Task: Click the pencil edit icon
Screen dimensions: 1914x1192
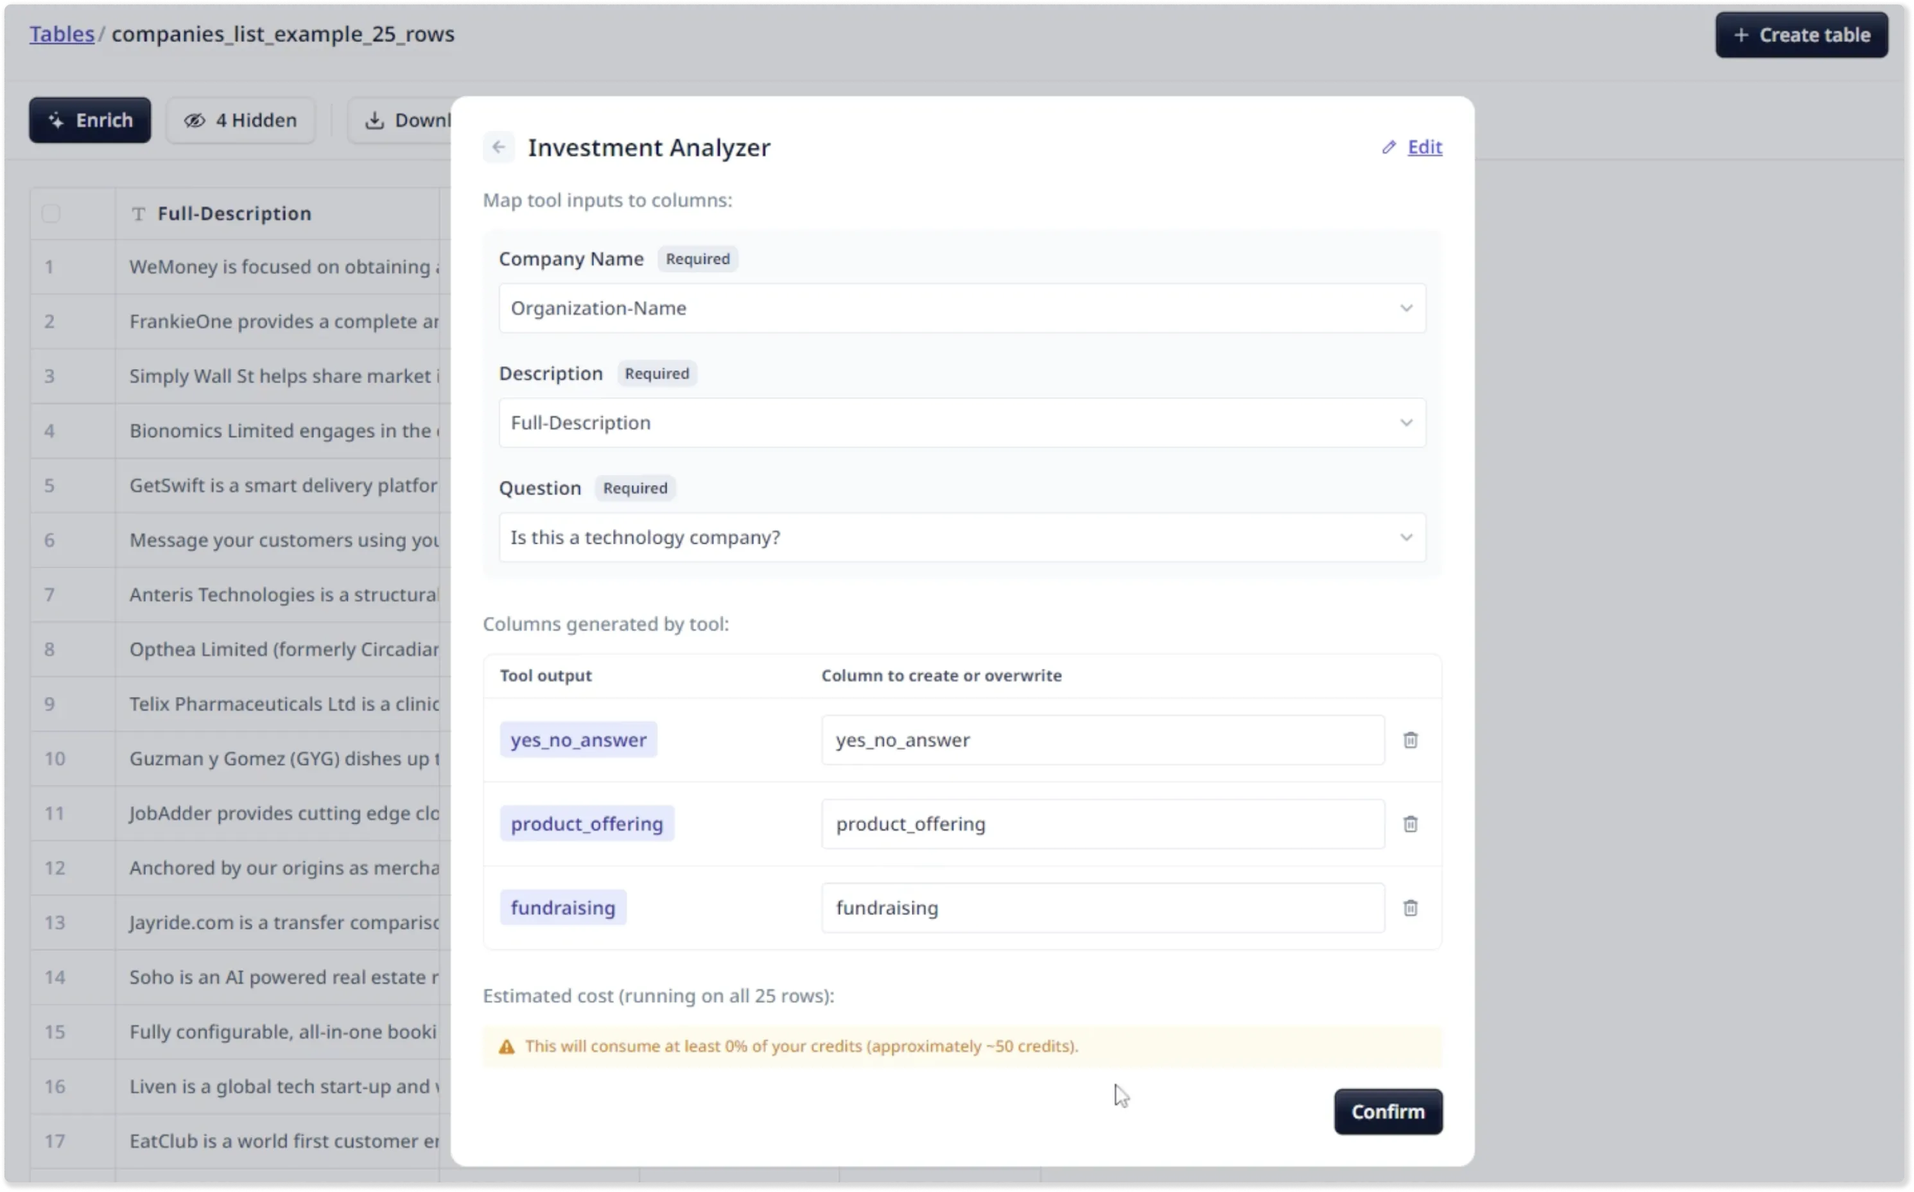Action: pyautogui.click(x=1389, y=148)
